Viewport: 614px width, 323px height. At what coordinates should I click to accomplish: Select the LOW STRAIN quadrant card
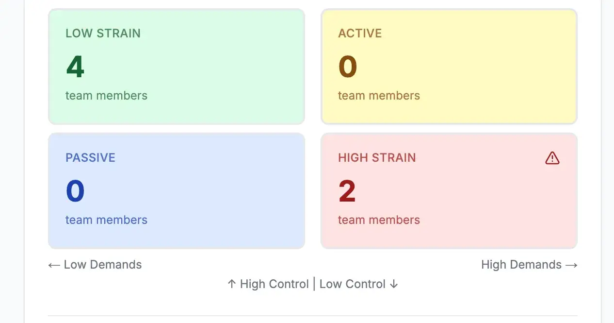tap(176, 67)
